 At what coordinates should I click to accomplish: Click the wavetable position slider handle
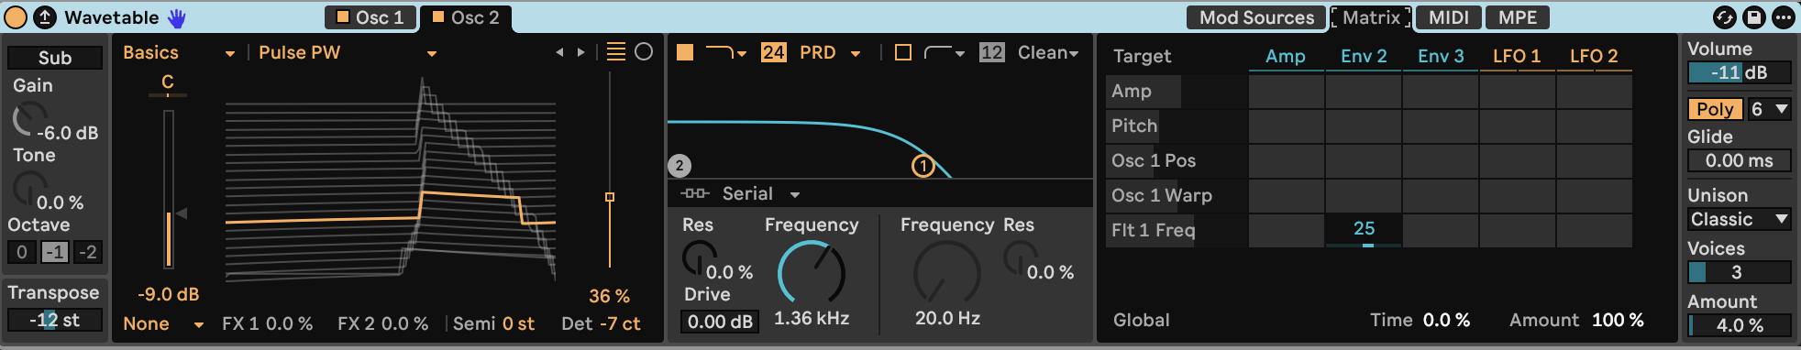coord(610,197)
